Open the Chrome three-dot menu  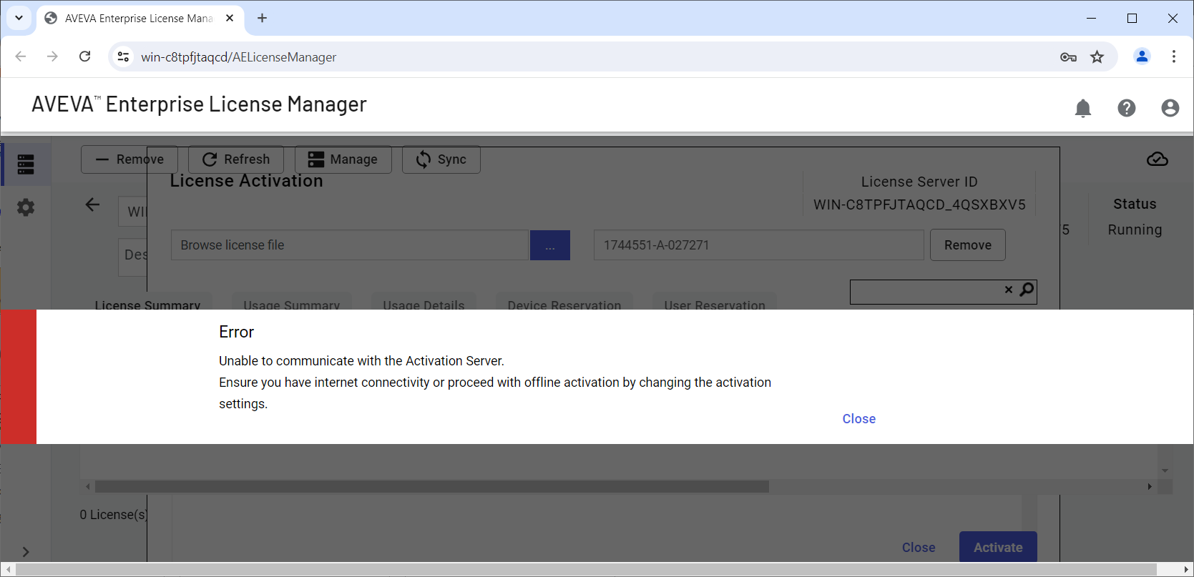pos(1174,57)
